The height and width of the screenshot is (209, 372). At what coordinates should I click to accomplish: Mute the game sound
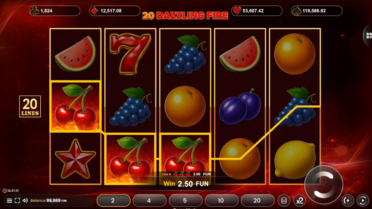[x=25, y=200]
